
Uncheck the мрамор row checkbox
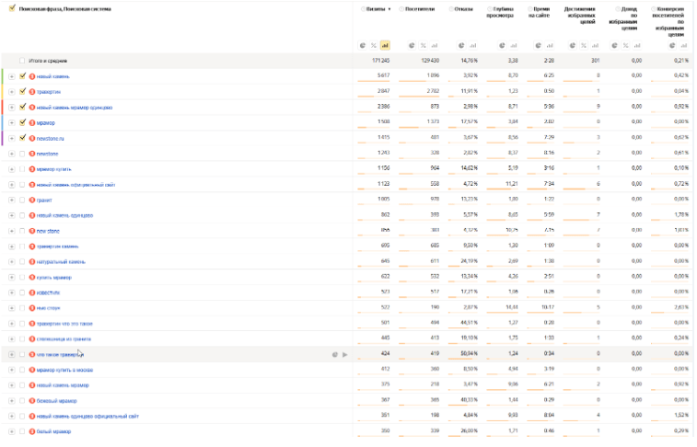coord(22,122)
